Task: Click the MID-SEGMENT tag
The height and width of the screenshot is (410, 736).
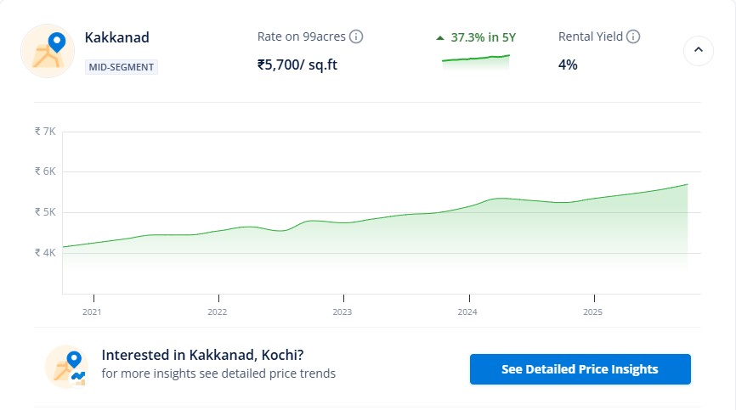Action: [122, 66]
